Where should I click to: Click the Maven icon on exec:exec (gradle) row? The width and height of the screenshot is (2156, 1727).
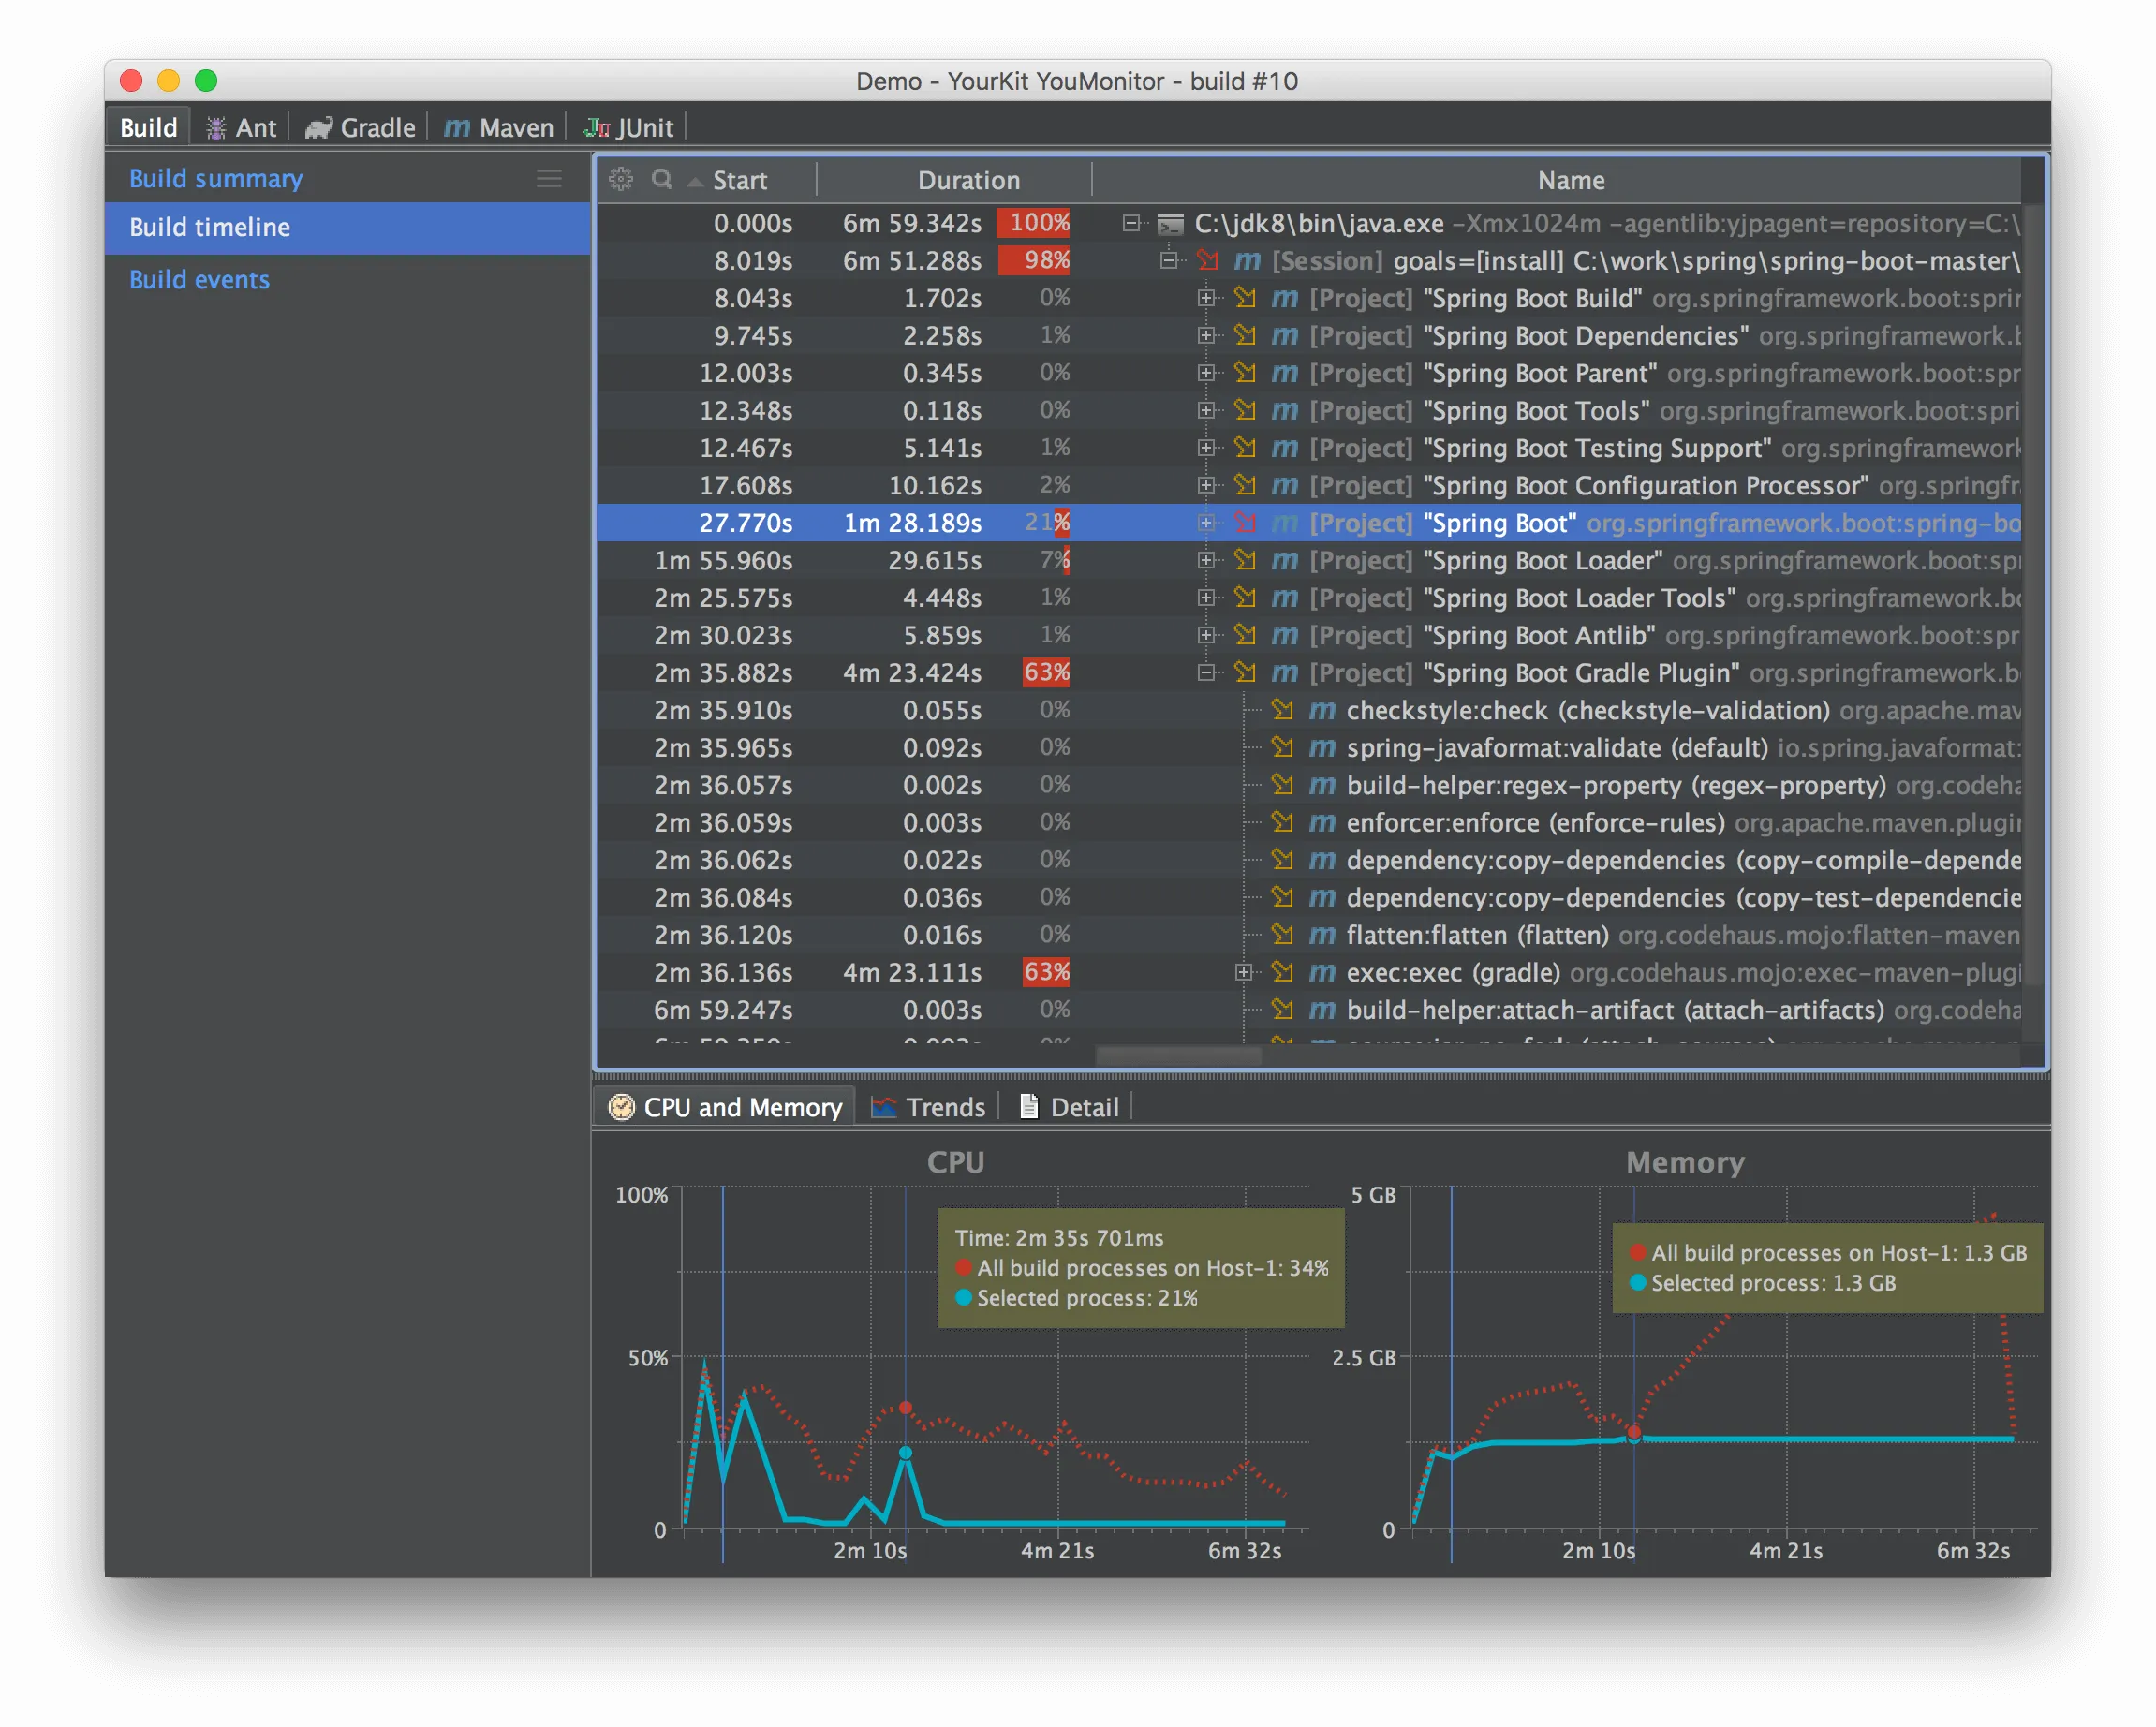point(1322,972)
